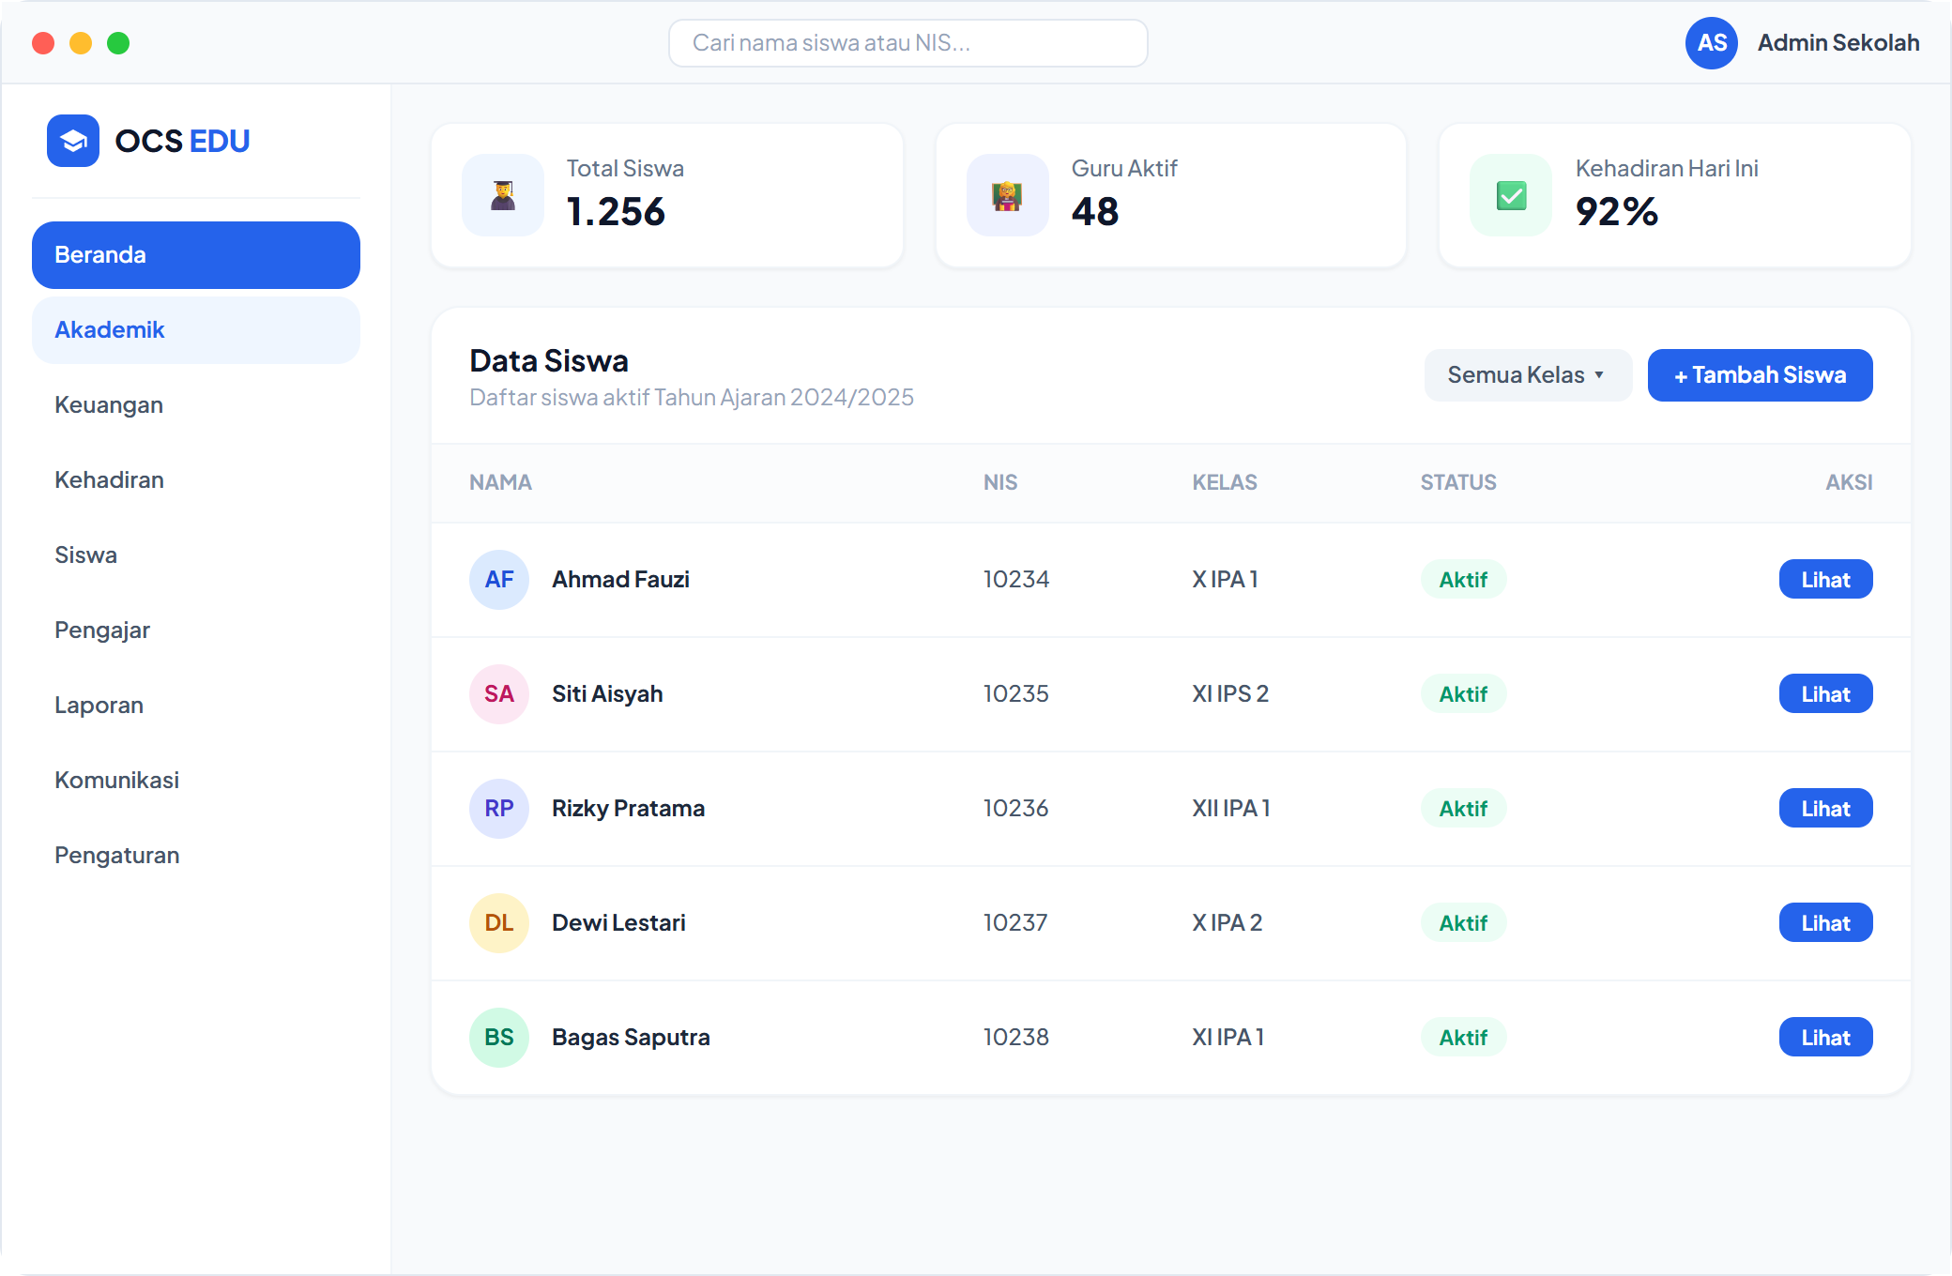This screenshot has width=1952, height=1276.
Task: Click the NIS column header
Action: (x=1000, y=482)
